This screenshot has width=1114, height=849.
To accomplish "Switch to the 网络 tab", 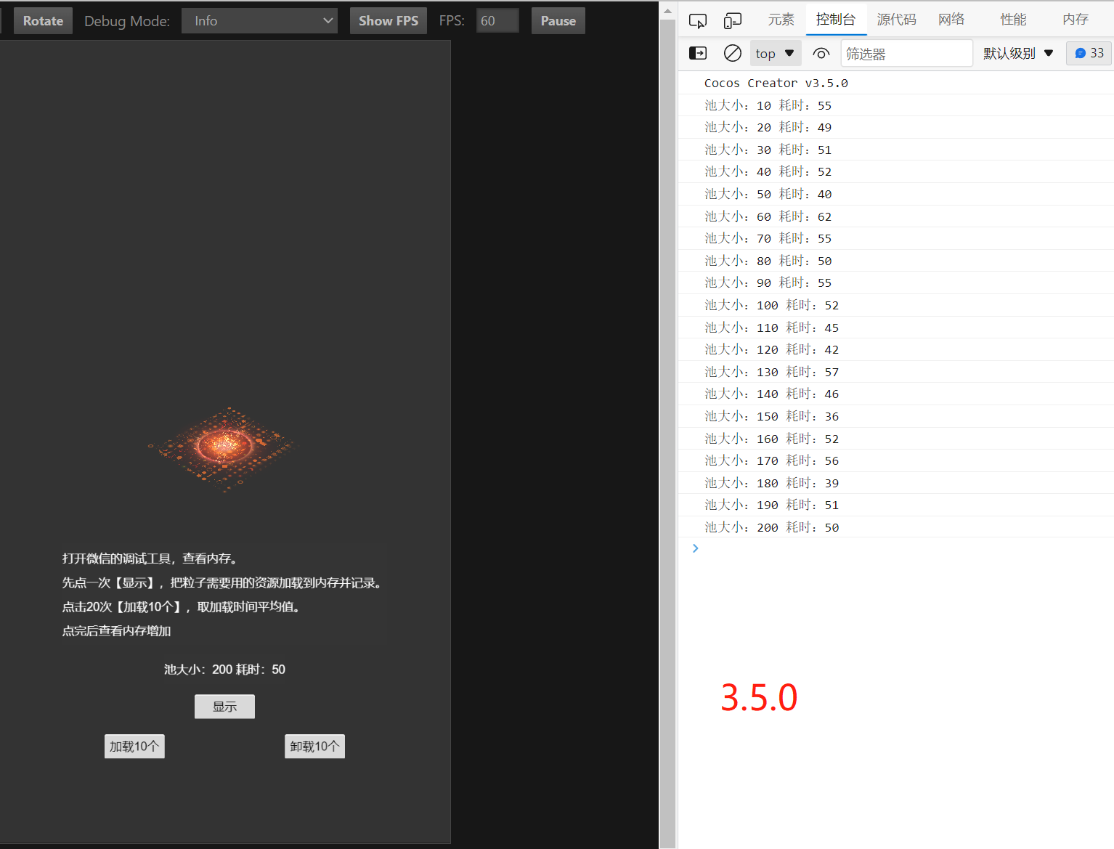I will (x=951, y=19).
